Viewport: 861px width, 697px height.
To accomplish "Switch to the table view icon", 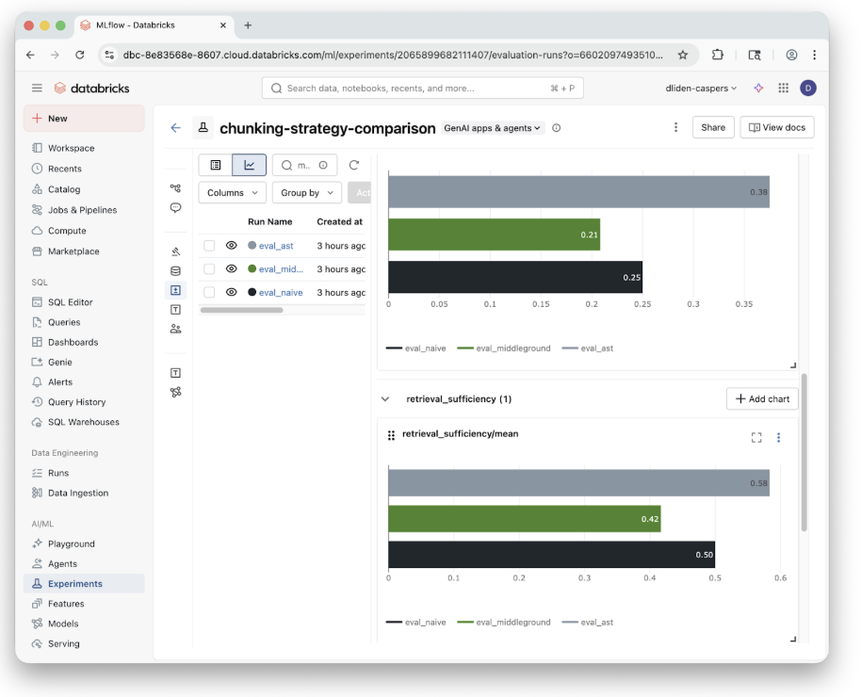I will [216, 165].
